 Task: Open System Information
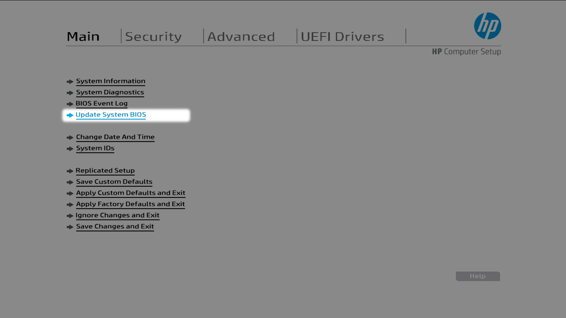click(x=111, y=81)
